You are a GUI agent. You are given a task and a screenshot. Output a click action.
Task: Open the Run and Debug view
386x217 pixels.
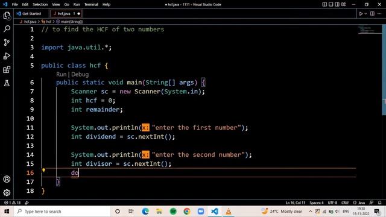(x=7, y=56)
